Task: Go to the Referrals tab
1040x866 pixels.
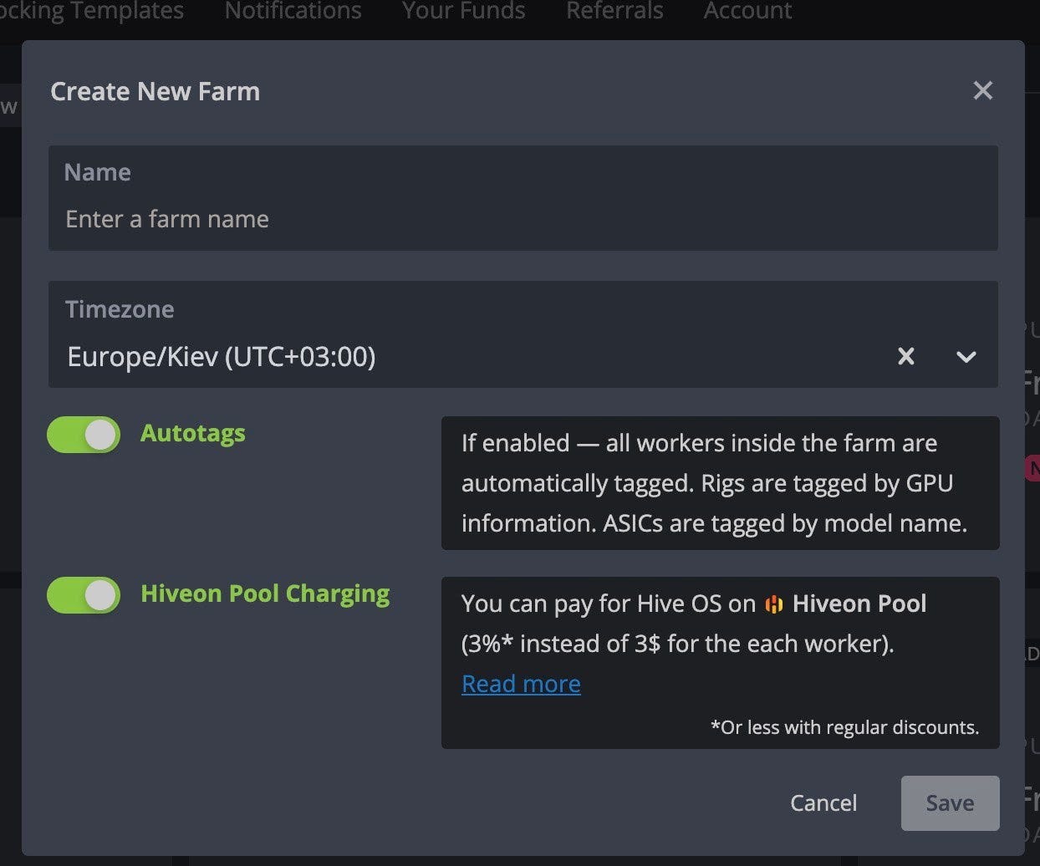Action: (614, 11)
